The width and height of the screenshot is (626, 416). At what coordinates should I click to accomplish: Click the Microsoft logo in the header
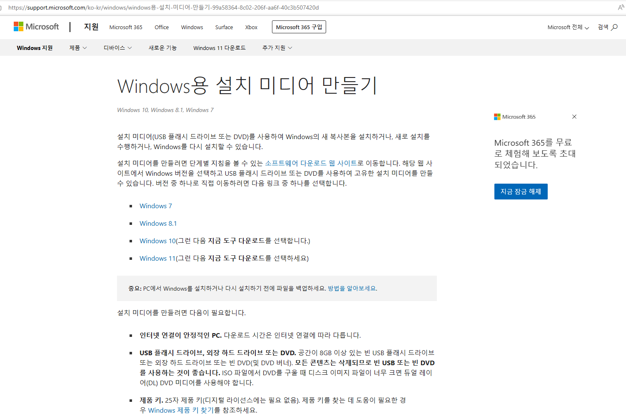click(x=36, y=27)
